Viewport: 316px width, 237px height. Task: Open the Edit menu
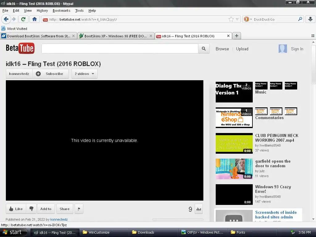coord(16,10)
